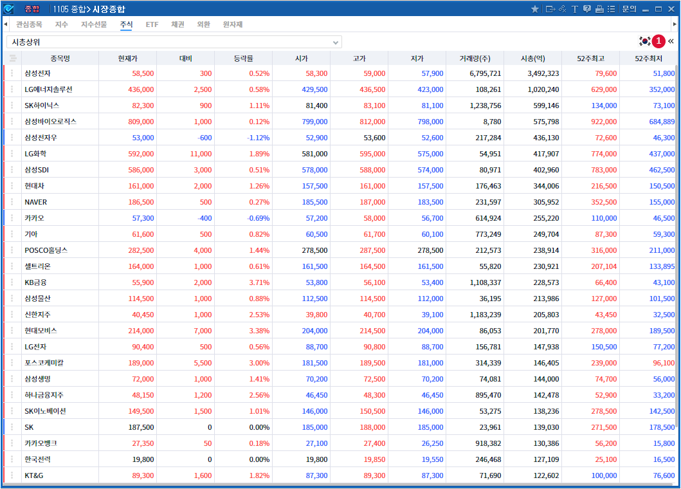Open the list menu icon in title bar
Image resolution: width=681 pixels, height=489 pixels.
coord(611,9)
